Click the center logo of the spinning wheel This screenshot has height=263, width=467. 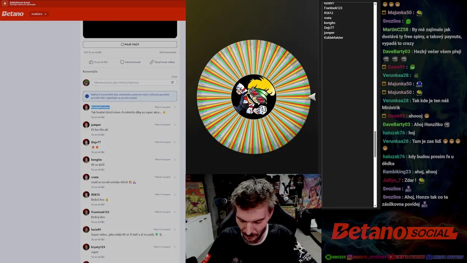[x=254, y=97]
